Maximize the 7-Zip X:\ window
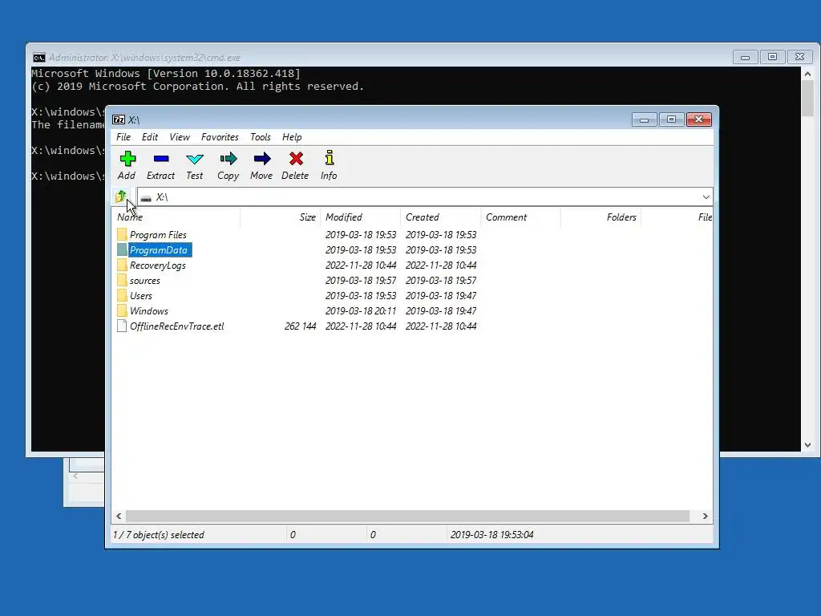The width and height of the screenshot is (821, 616). [671, 120]
